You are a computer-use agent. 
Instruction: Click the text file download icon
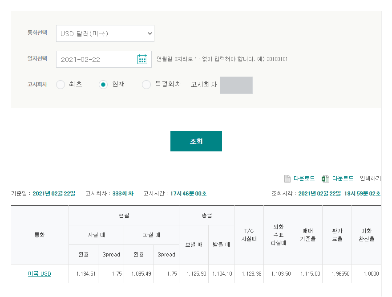point(287,179)
